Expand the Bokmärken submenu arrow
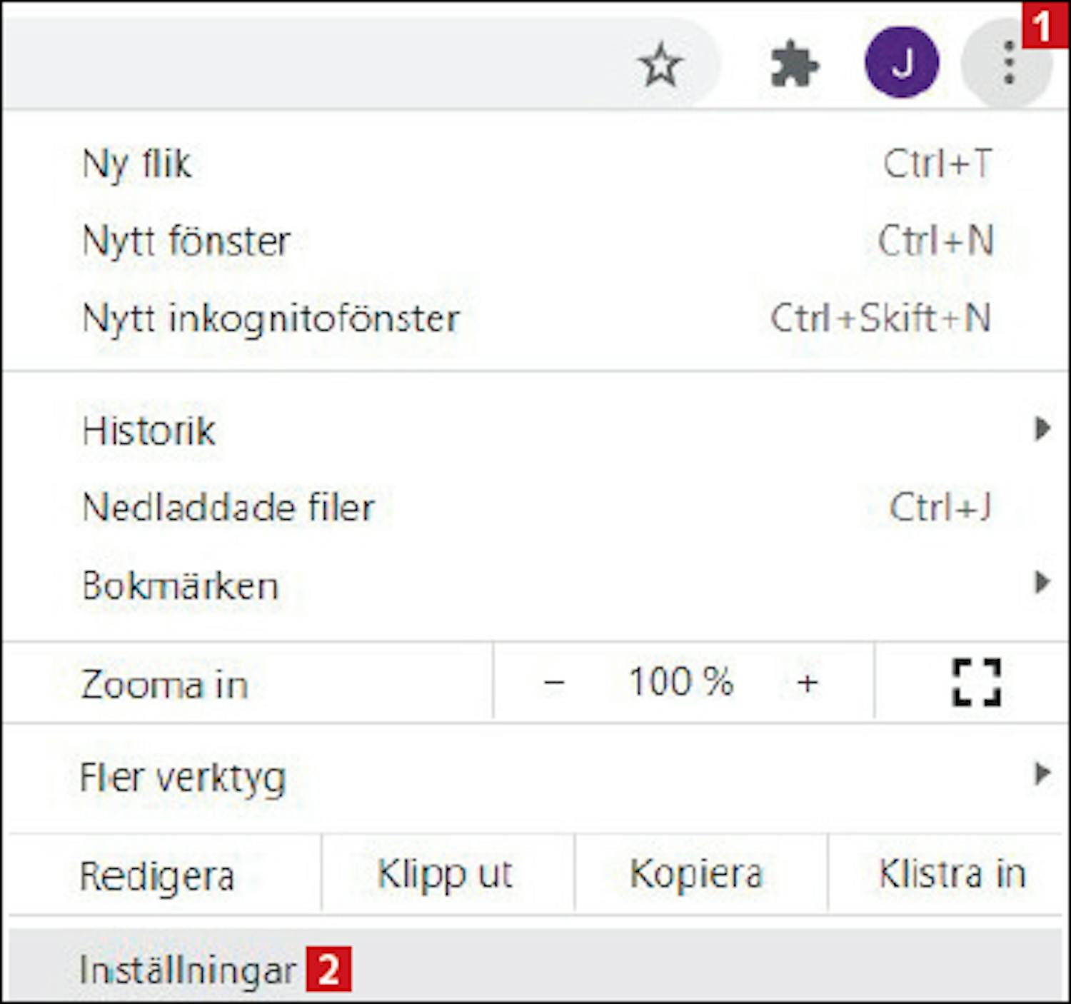This screenshot has width=1071, height=1004. pos(1042,583)
